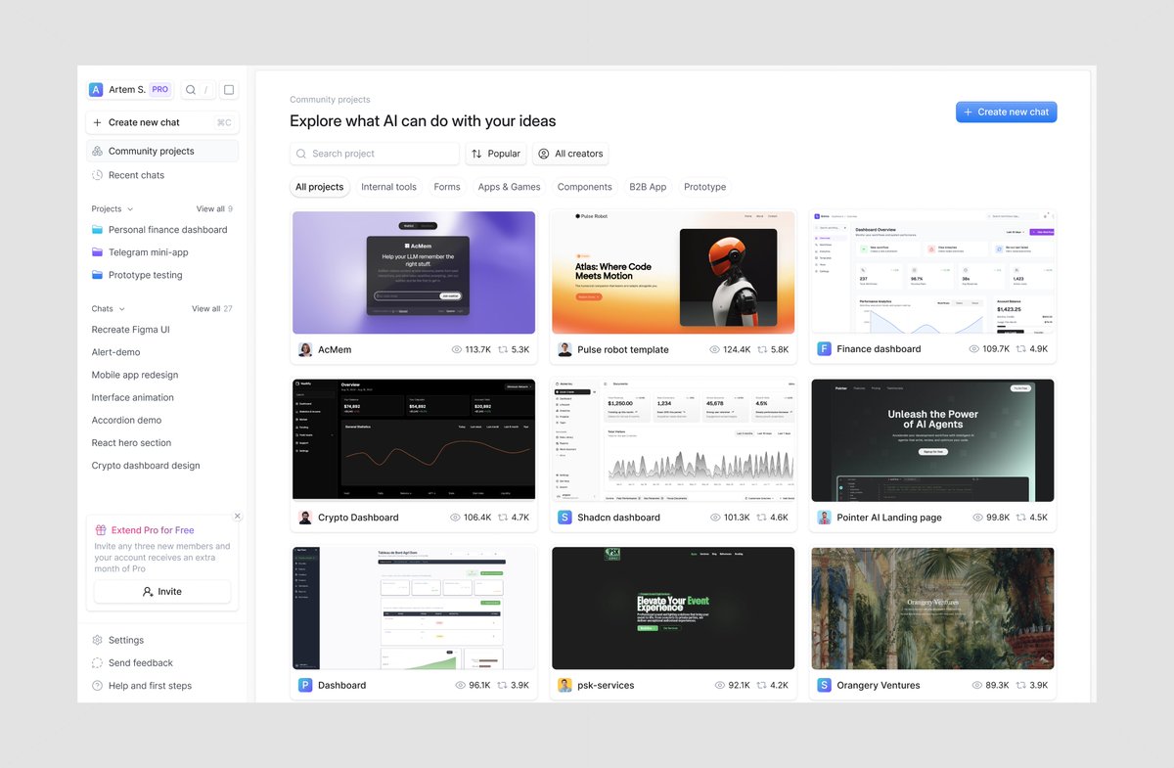View all 27 chats link

tap(212, 309)
